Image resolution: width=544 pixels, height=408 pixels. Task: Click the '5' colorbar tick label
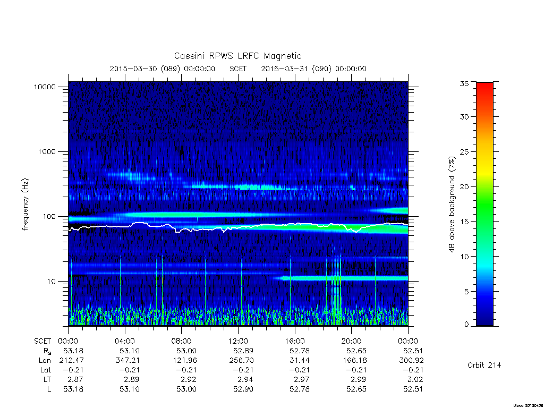pos(466,292)
